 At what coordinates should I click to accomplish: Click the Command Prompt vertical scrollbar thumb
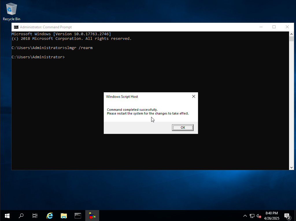pyautogui.click(x=291, y=39)
